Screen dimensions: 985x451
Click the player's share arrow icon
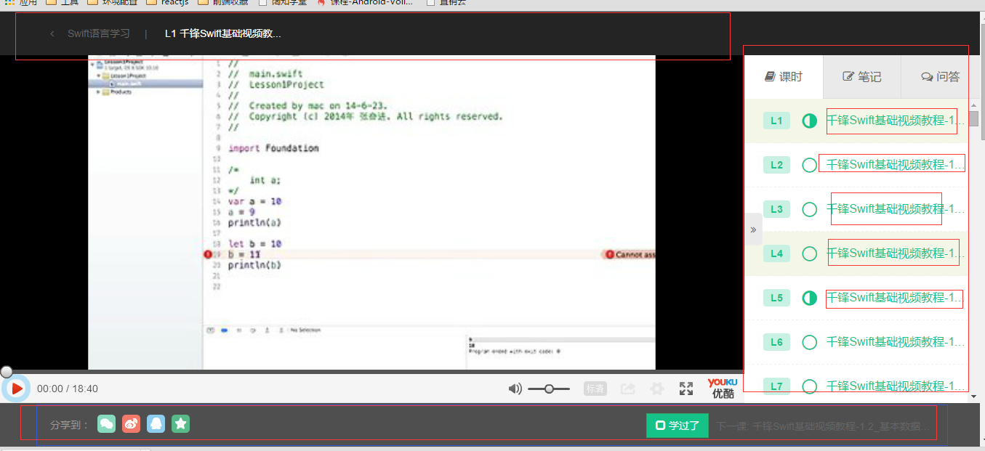click(x=628, y=389)
